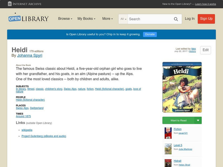Viewport: 223px width, 167px height.
Task: Click the Sign Up button
Action: tap(206, 19)
